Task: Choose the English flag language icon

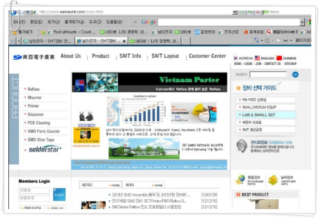Action: coord(257,58)
